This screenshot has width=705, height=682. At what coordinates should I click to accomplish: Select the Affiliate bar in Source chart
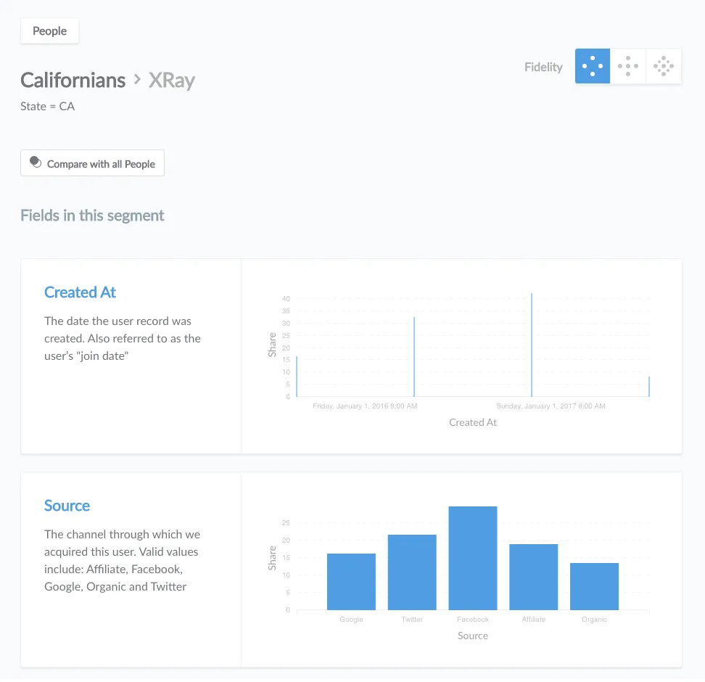533,578
